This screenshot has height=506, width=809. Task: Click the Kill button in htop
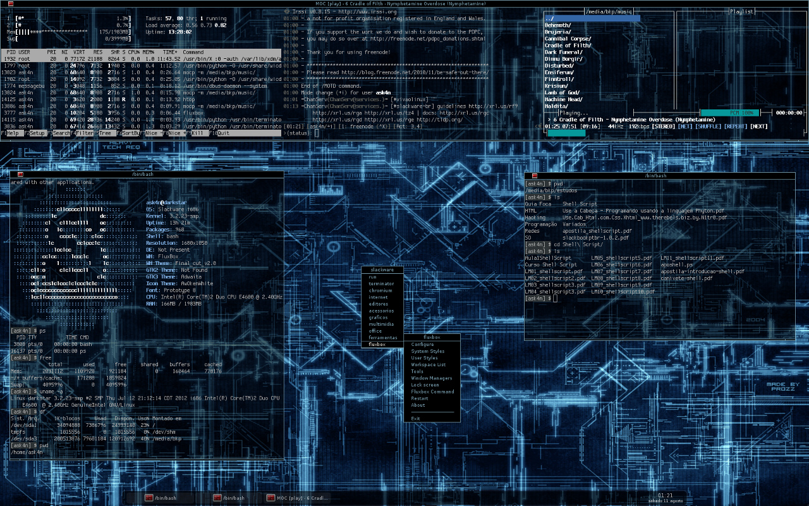(x=197, y=133)
